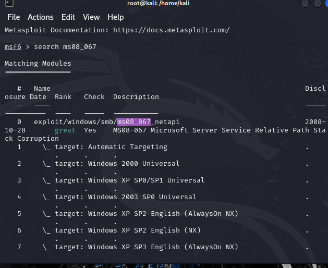Screen dimensions: 328x268
Task: Click the msf6 prompt text
Action: coord(14,47)
